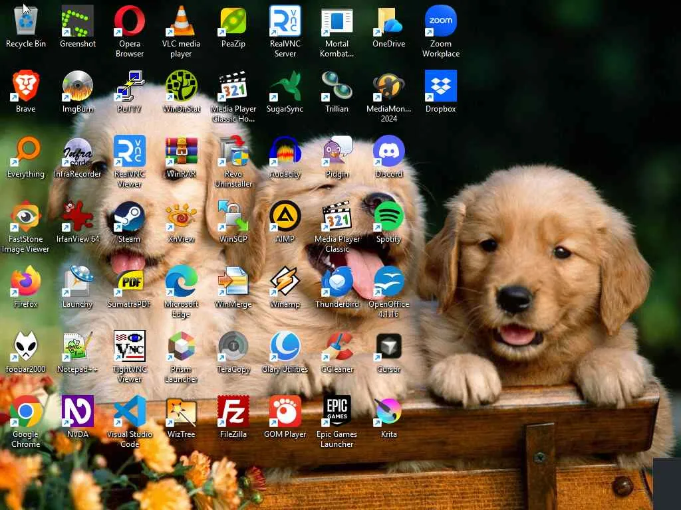Screen dimensions: 681x510
Task: Select the SumatraPDF icon
Action: click(130, 281)
